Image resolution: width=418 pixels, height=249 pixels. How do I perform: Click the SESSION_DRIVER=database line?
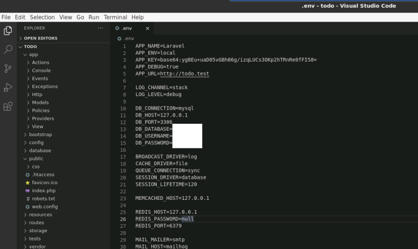pyautogui.click(x=171, y=178)
